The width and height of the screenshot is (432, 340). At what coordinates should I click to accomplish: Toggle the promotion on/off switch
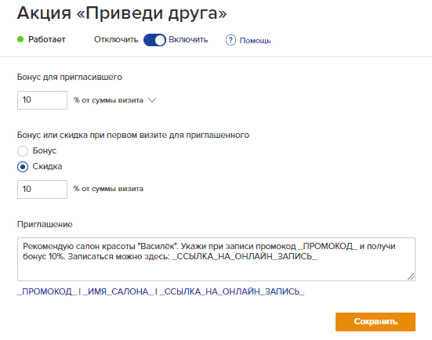pos(154,40)
